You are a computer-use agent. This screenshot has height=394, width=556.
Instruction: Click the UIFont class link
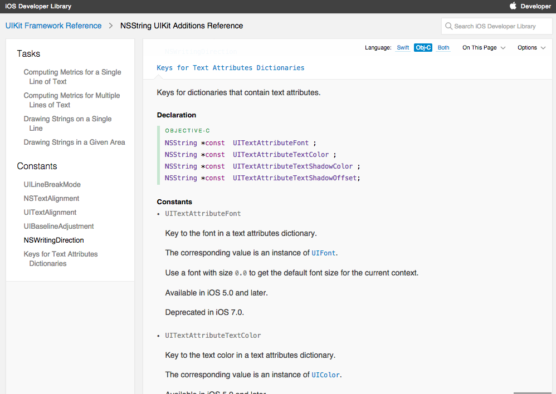point(324,253)
